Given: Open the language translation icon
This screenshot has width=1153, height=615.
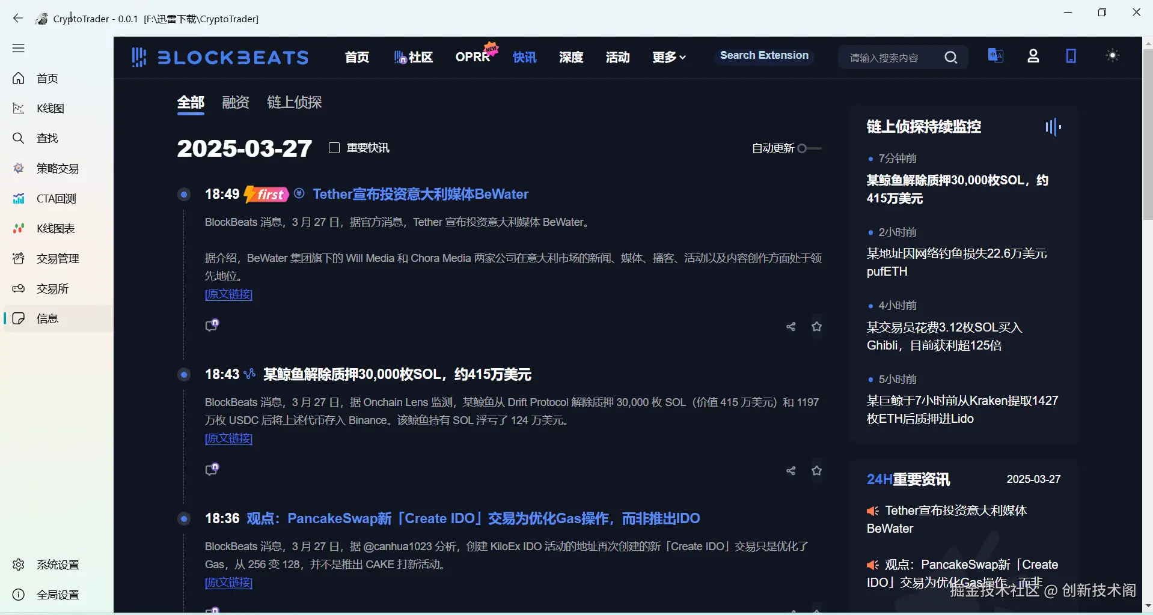Looking at the screenshot, I should [995, 56].
